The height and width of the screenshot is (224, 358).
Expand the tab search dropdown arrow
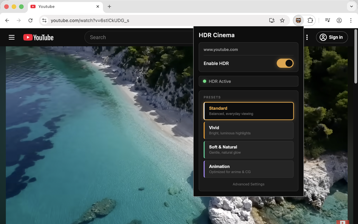(351, 6)
